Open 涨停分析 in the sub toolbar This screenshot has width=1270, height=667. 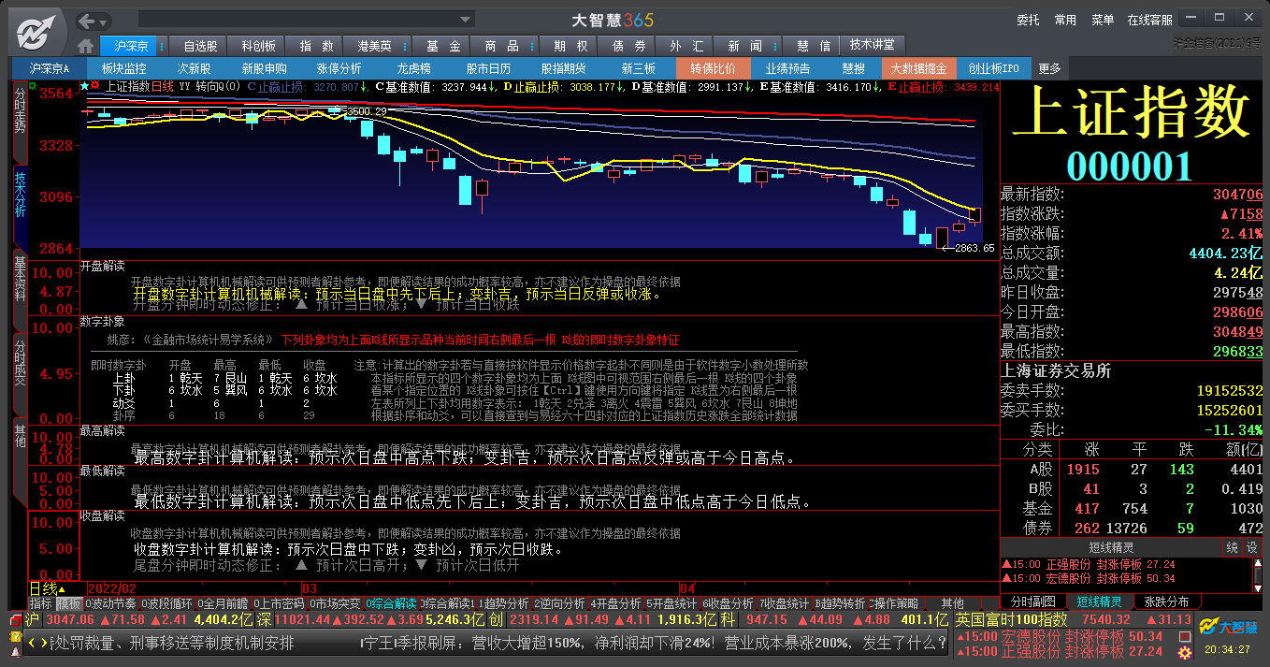point(339,68)
